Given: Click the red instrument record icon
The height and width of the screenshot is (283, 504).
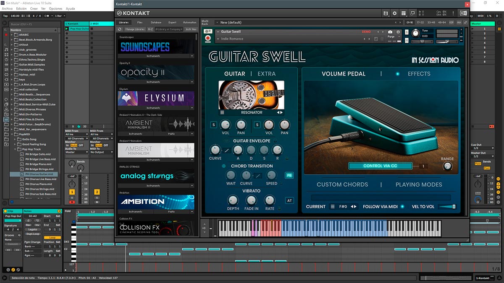Looking at the screenshot, I should 208,39.
